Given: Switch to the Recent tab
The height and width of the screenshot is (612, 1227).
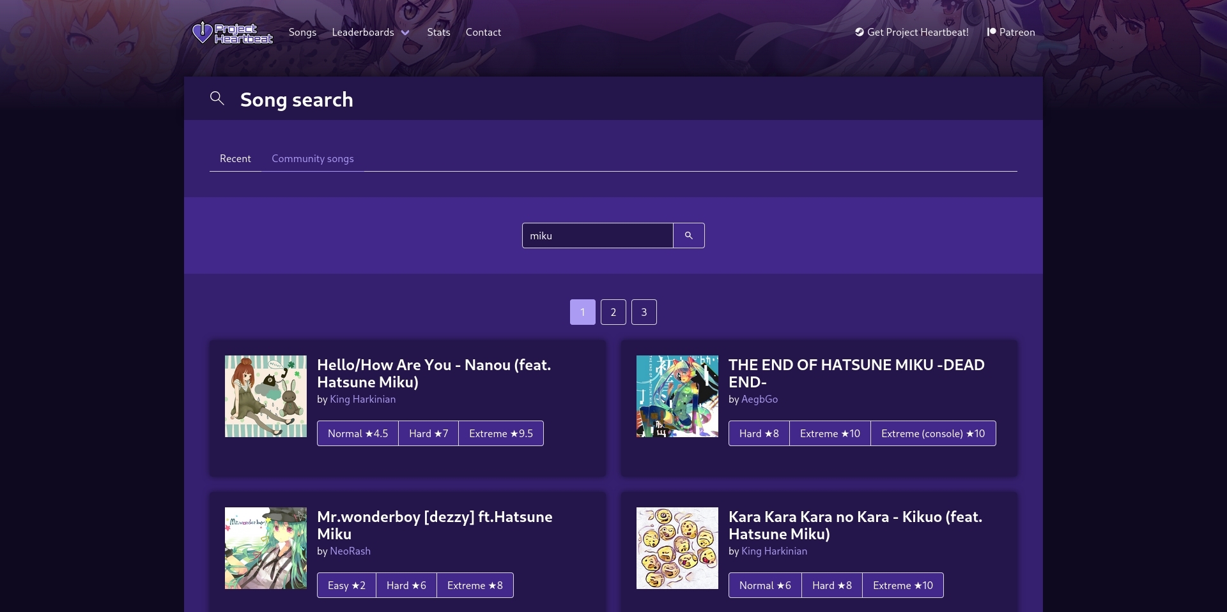Looking at the screenshot, I should 235,158.
